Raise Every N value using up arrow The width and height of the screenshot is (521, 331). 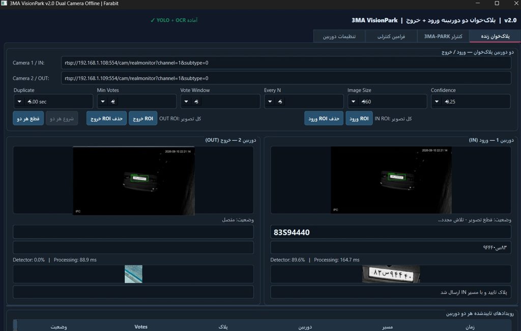tap(280, 102)
